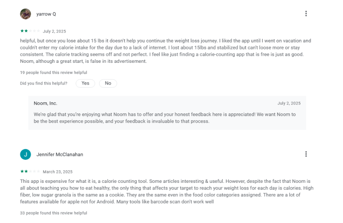Screen dimensions: 343x223
Task: Select the third star in yarrow Q's rating
Action: 31,31
